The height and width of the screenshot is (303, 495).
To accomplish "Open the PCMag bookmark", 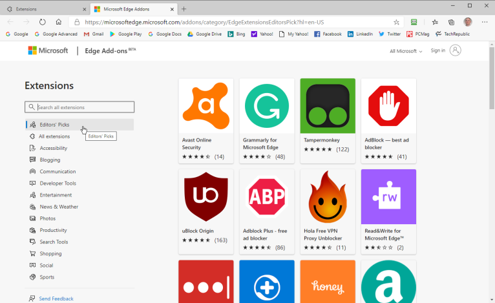I will 418,34.
